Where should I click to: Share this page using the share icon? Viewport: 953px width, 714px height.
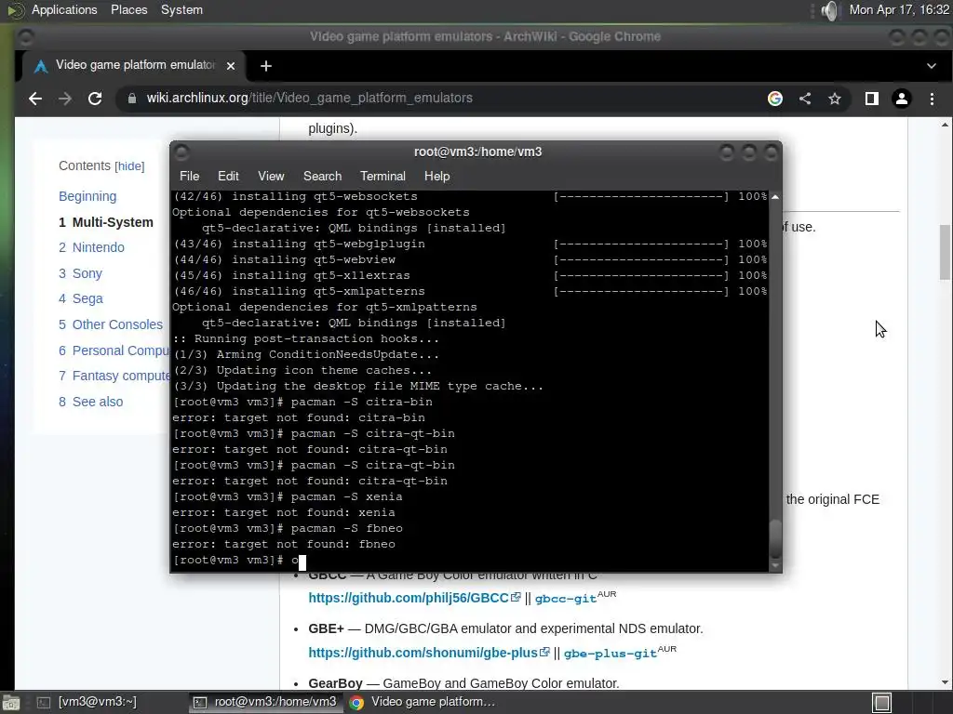805,99
